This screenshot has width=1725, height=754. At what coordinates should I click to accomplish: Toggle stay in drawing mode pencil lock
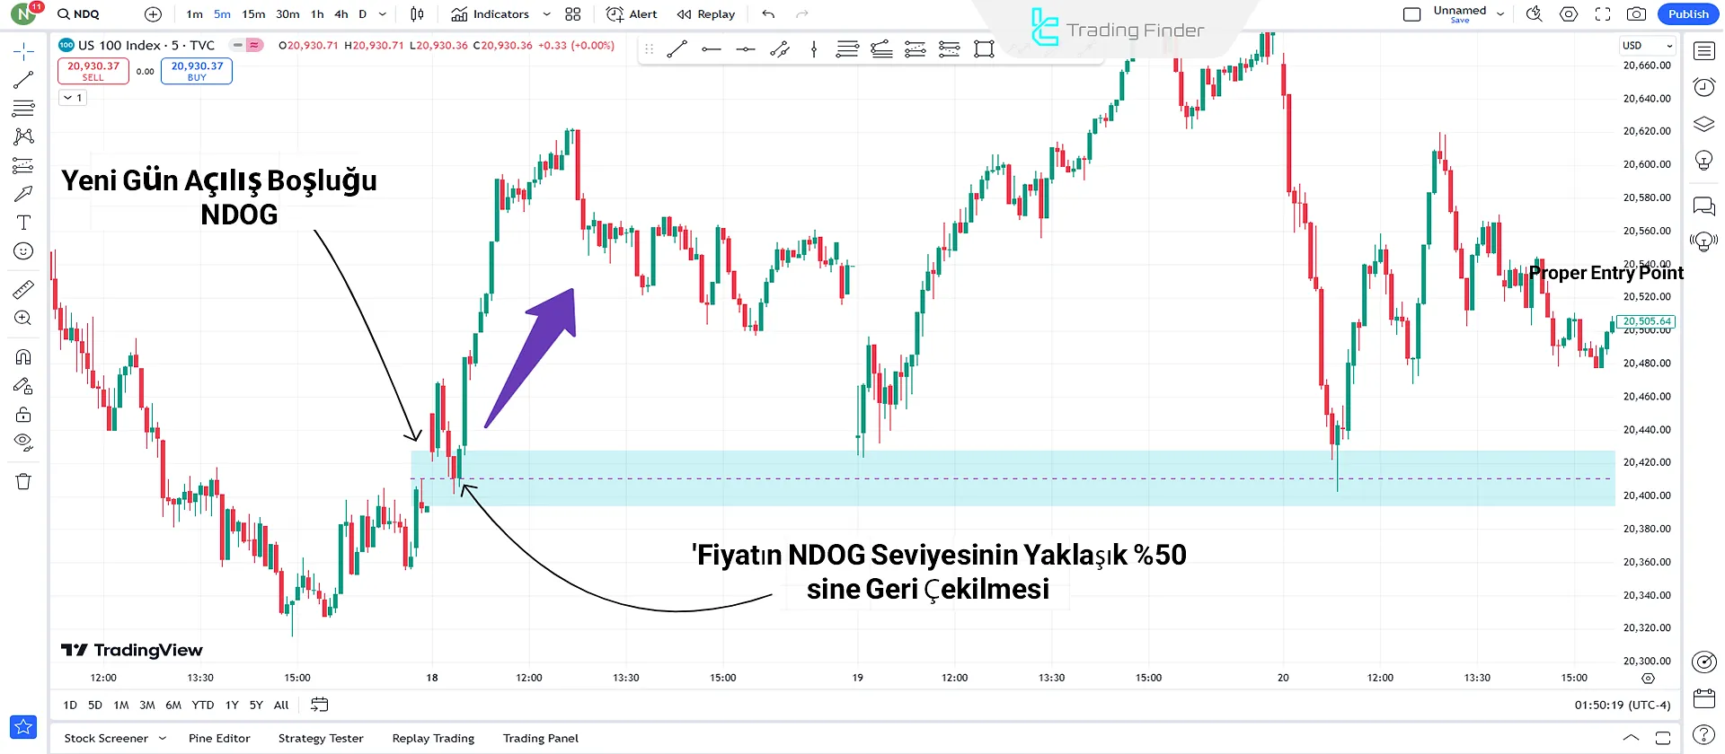23,385
